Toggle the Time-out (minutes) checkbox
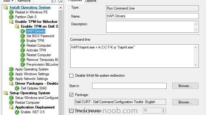This screenshot has height=115, width=206. 71,111
